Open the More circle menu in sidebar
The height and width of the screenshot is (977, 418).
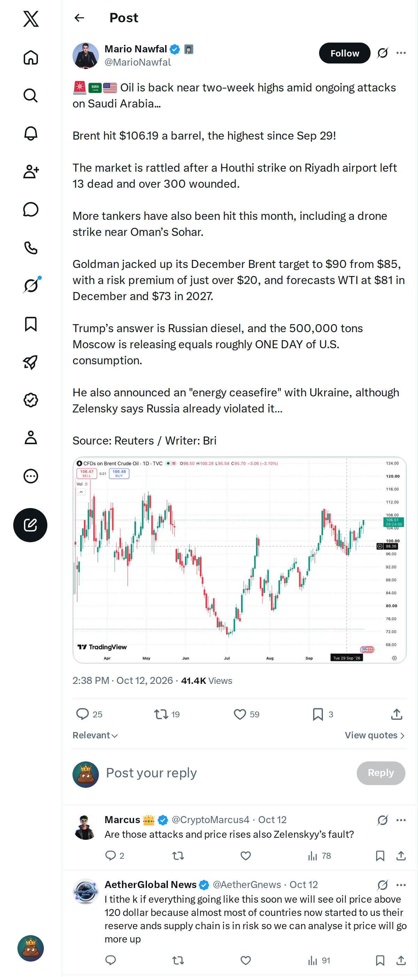[x=31, y=476]
